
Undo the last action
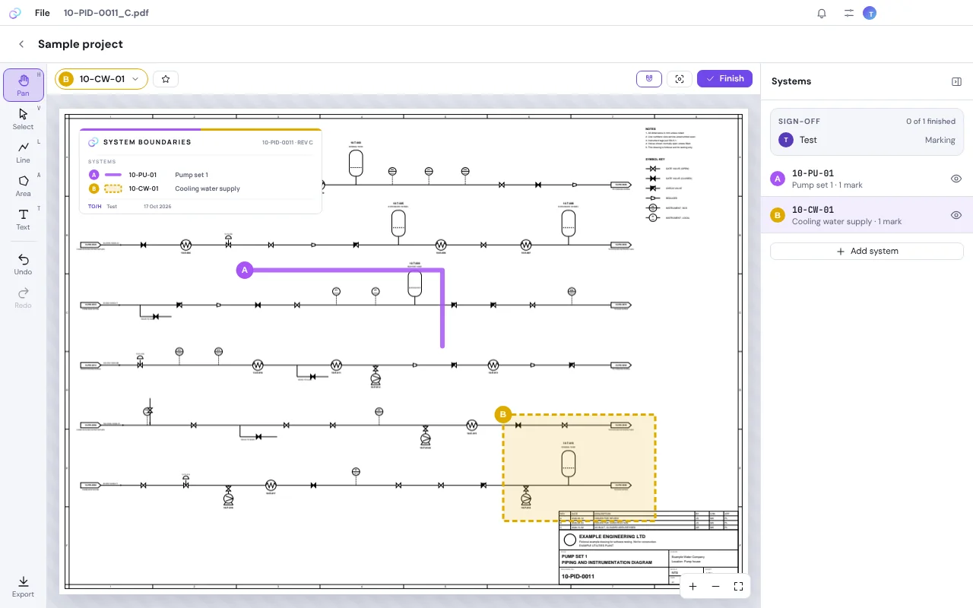coord(24,264)
